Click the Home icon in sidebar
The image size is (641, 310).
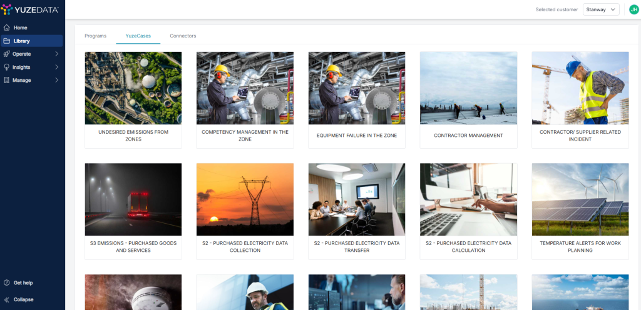7,28
